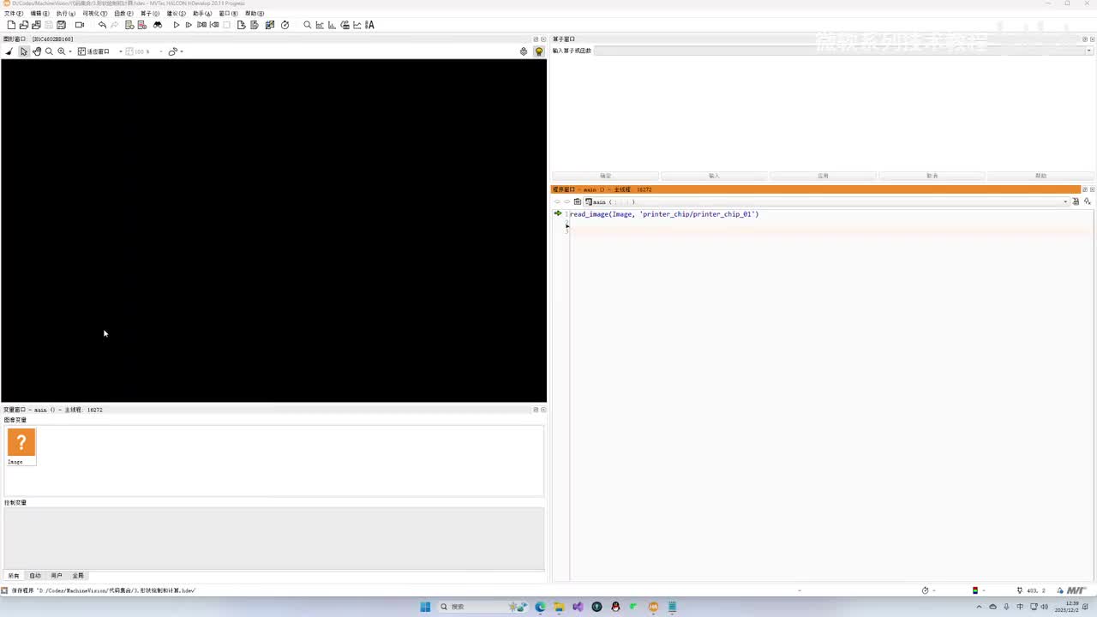
Task: Switch to the 用户 variables tab
Action: click(x=57, y=576)
